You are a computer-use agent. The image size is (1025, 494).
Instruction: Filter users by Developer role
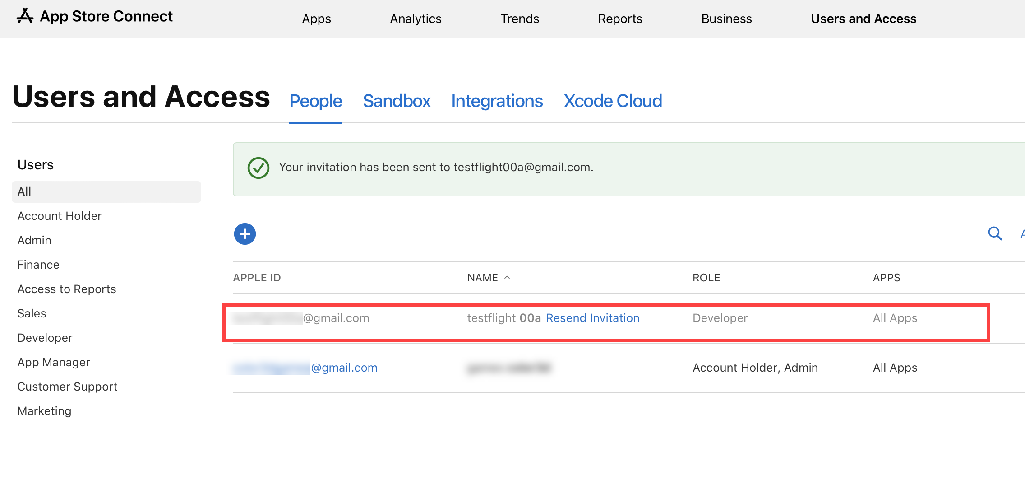pyautogui.click(x=45, y=338)
